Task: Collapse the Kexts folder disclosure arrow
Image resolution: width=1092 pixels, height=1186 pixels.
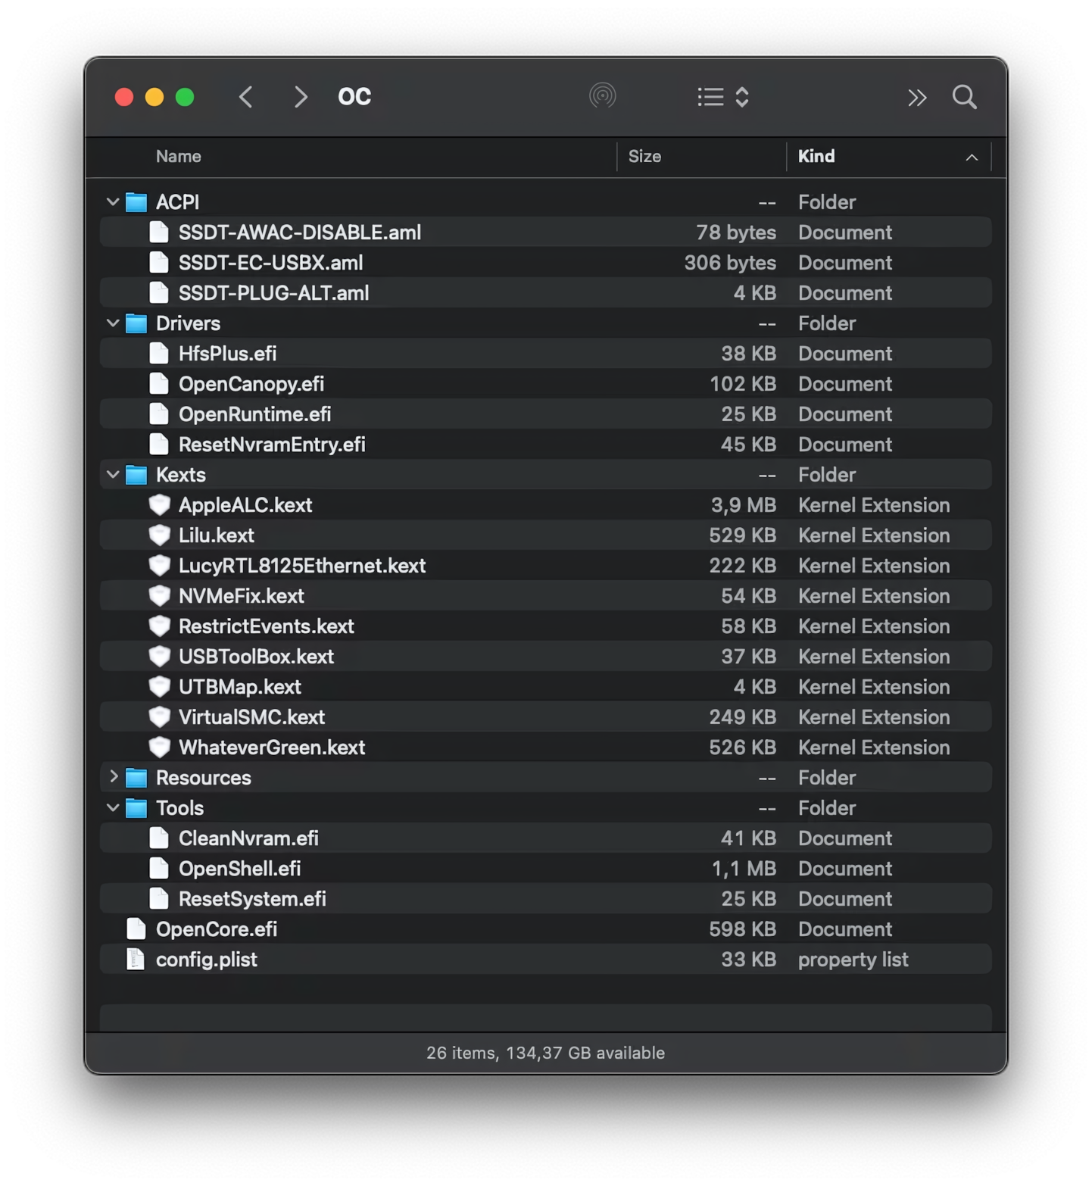Action: [113, 475]
